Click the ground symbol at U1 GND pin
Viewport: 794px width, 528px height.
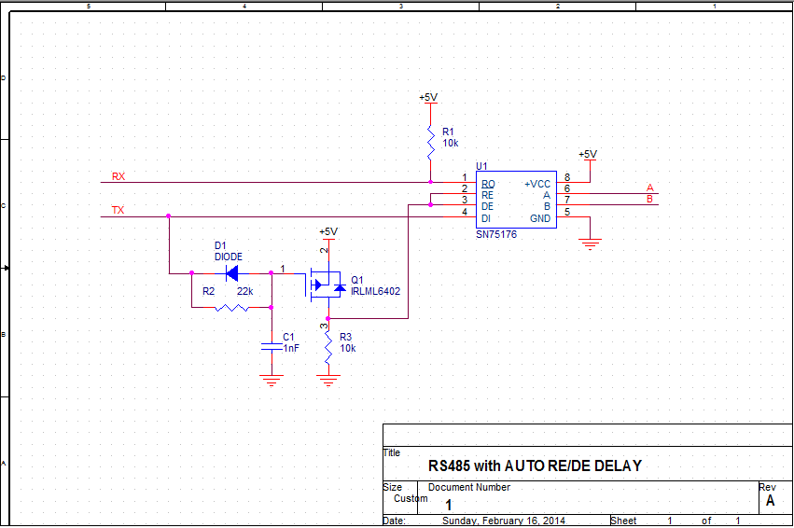pyautogui.click(x=590, y=244)
